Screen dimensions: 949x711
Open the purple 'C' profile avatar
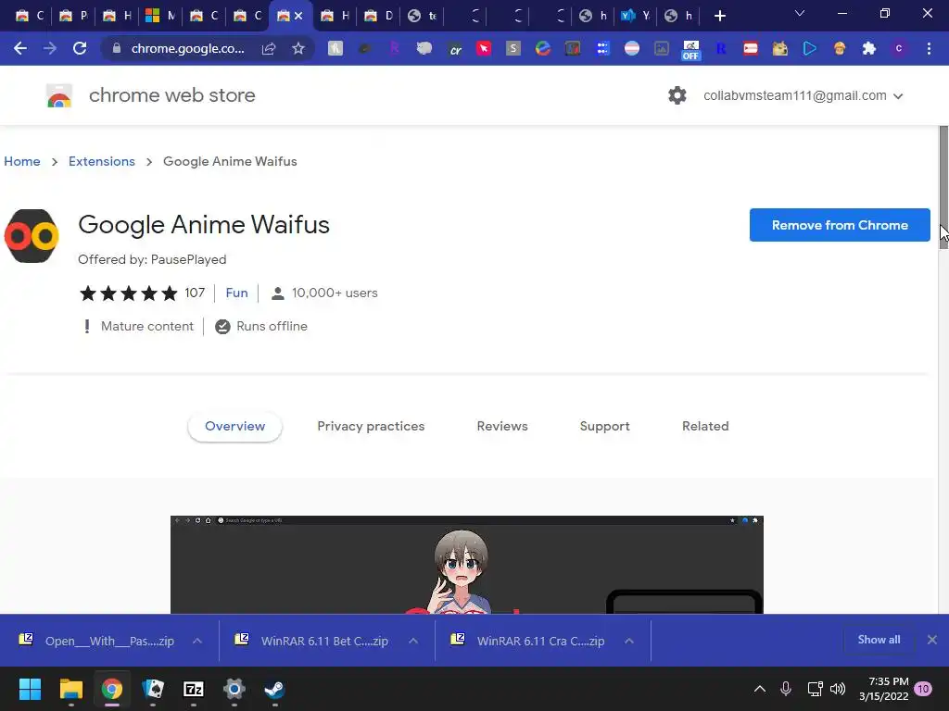point(899,48)
